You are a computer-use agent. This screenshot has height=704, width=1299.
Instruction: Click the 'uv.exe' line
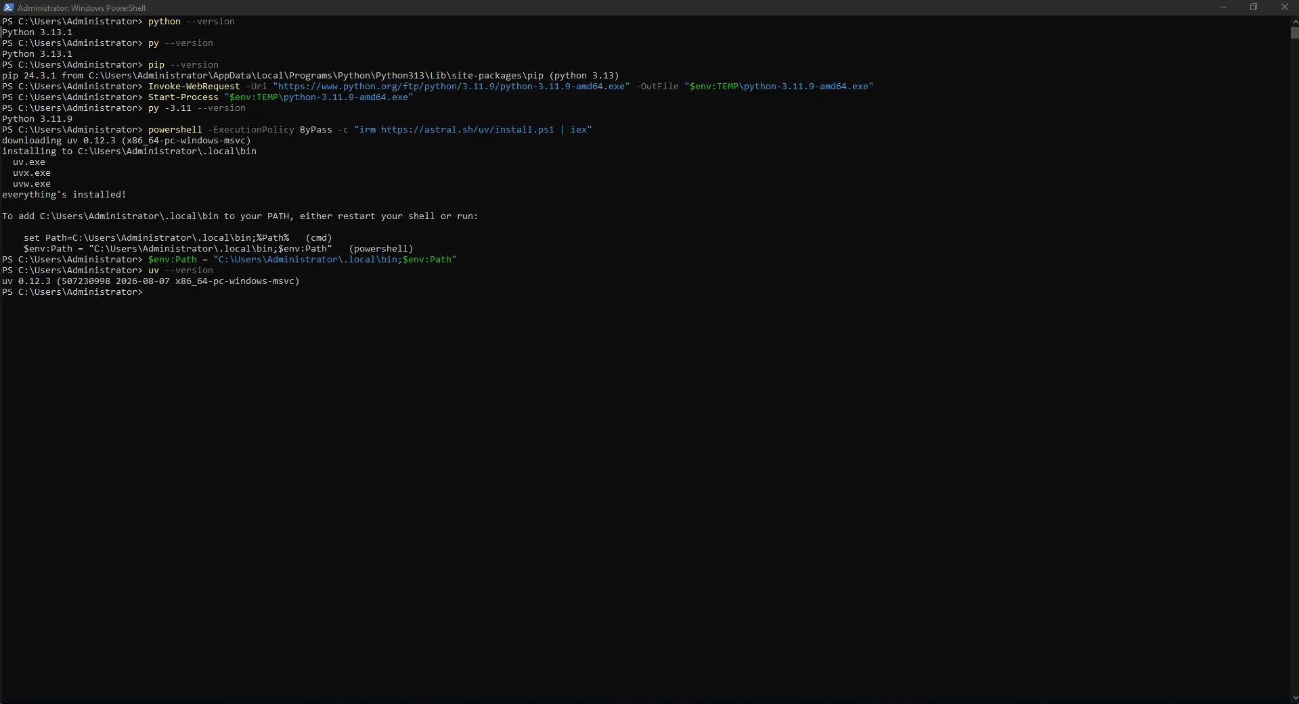coord(29,162)
